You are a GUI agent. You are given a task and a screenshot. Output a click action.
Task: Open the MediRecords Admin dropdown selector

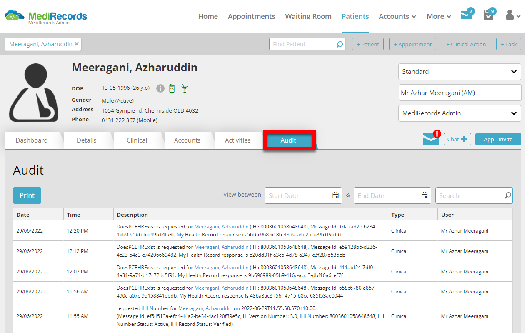point(460,113)
